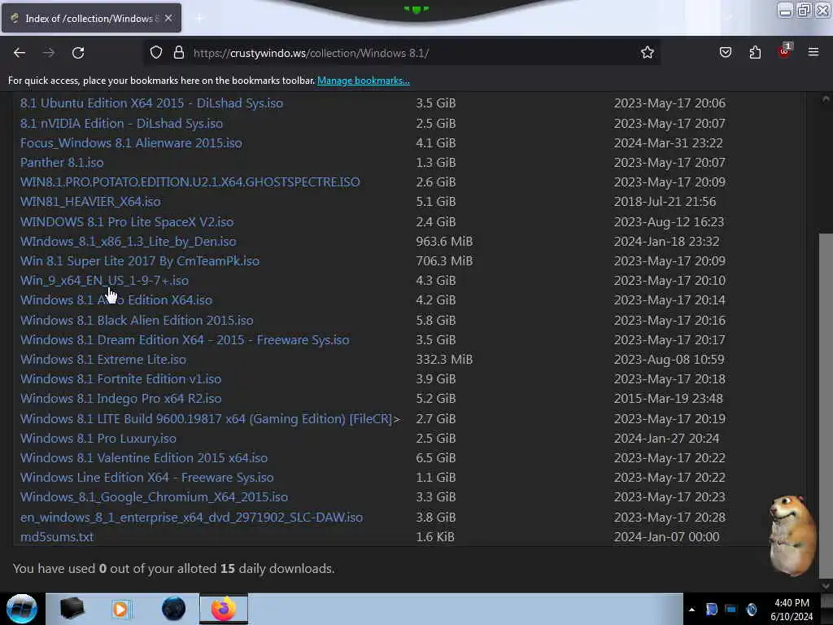The image size is (833, 625).
Task: Open md5sums.txt file
Action: (57, 537)
